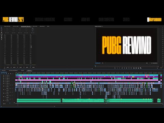Add a marker from the timeline header

coord(9,73)
